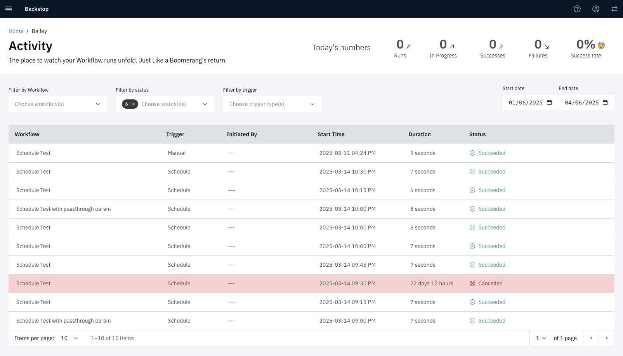Open the user profile icon

pyautogui.click(x=596, y=9)
